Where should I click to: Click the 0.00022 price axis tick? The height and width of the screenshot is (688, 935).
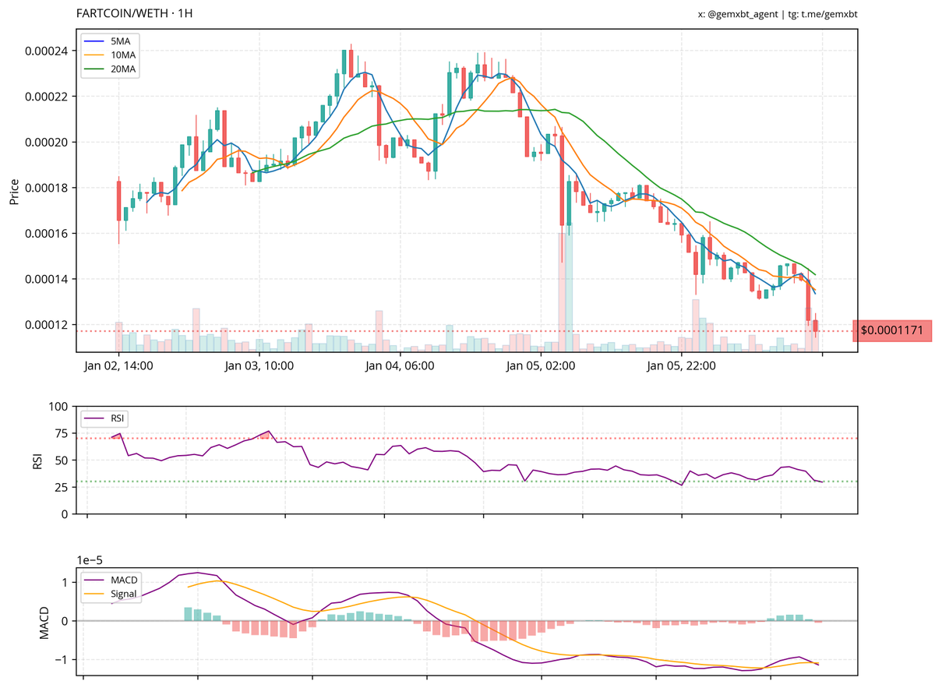click(x=45, y=97)
